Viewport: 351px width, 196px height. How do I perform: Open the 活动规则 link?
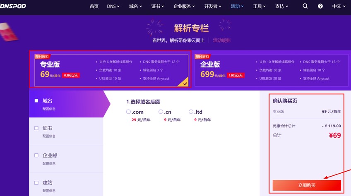(x=221, y=40)
